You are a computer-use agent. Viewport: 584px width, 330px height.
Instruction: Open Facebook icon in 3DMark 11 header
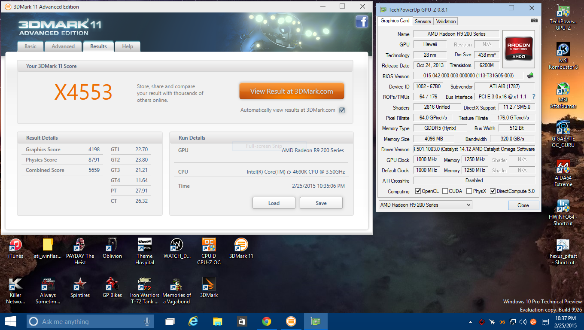[x=362, y=21]
